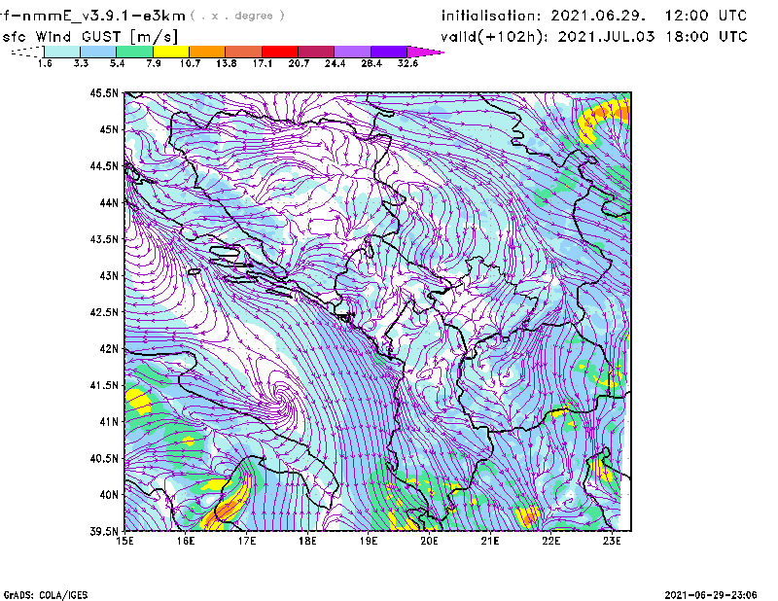
Task: Click the '13.8' legend value
Action: pyautogui.click(x=227, y=63)
